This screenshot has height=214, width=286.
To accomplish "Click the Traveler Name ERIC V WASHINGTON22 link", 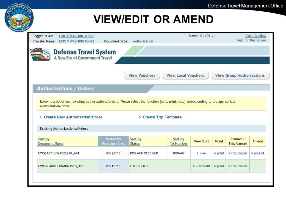I will [77, 41].
